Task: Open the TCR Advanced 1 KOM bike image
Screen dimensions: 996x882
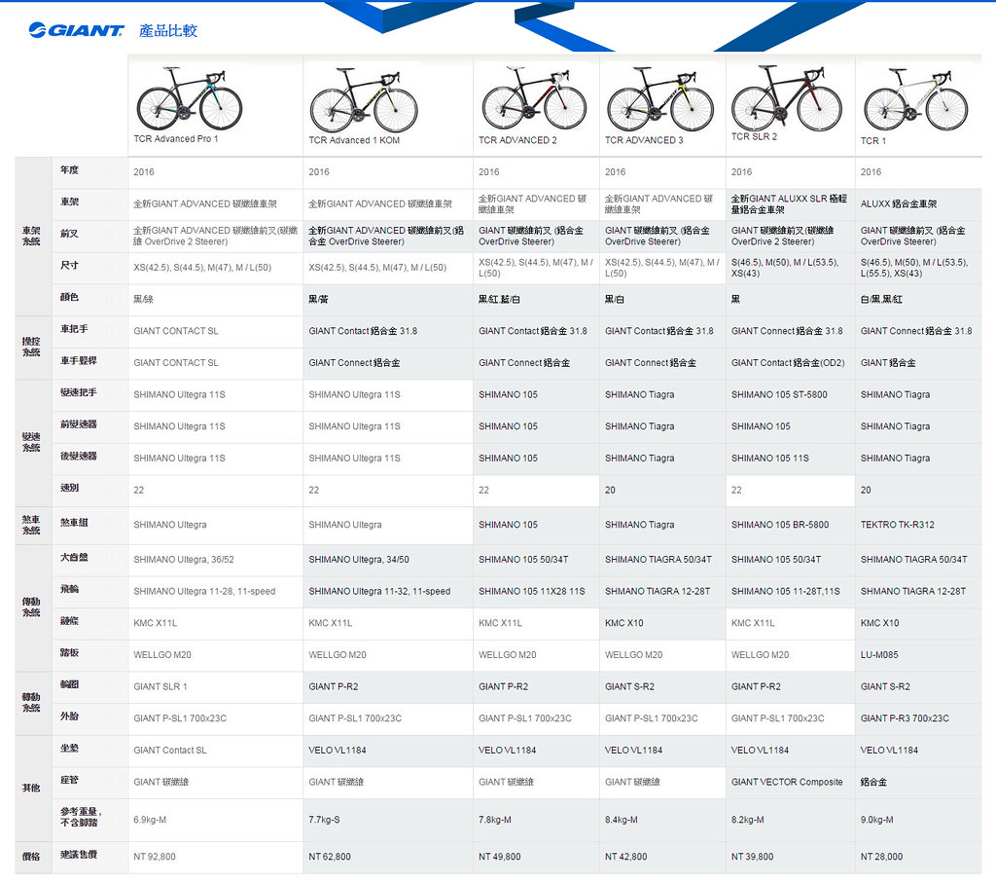Action: click(x=364, y=101)
